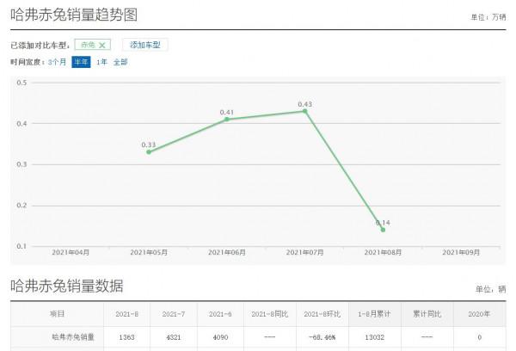Click the 哈弗赤兔销量趋势图 heading
This screenshot has height=351, width=516.
(74, 15)
